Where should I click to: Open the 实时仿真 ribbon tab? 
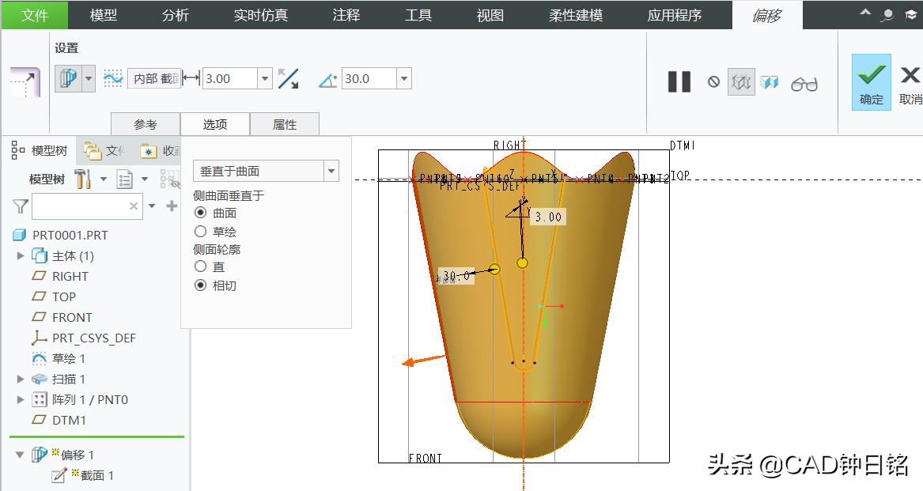261,15
